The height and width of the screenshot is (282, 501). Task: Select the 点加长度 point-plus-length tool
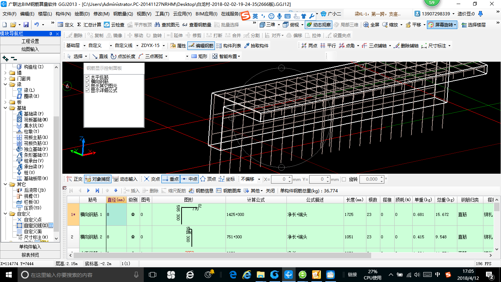pos(123,56)
